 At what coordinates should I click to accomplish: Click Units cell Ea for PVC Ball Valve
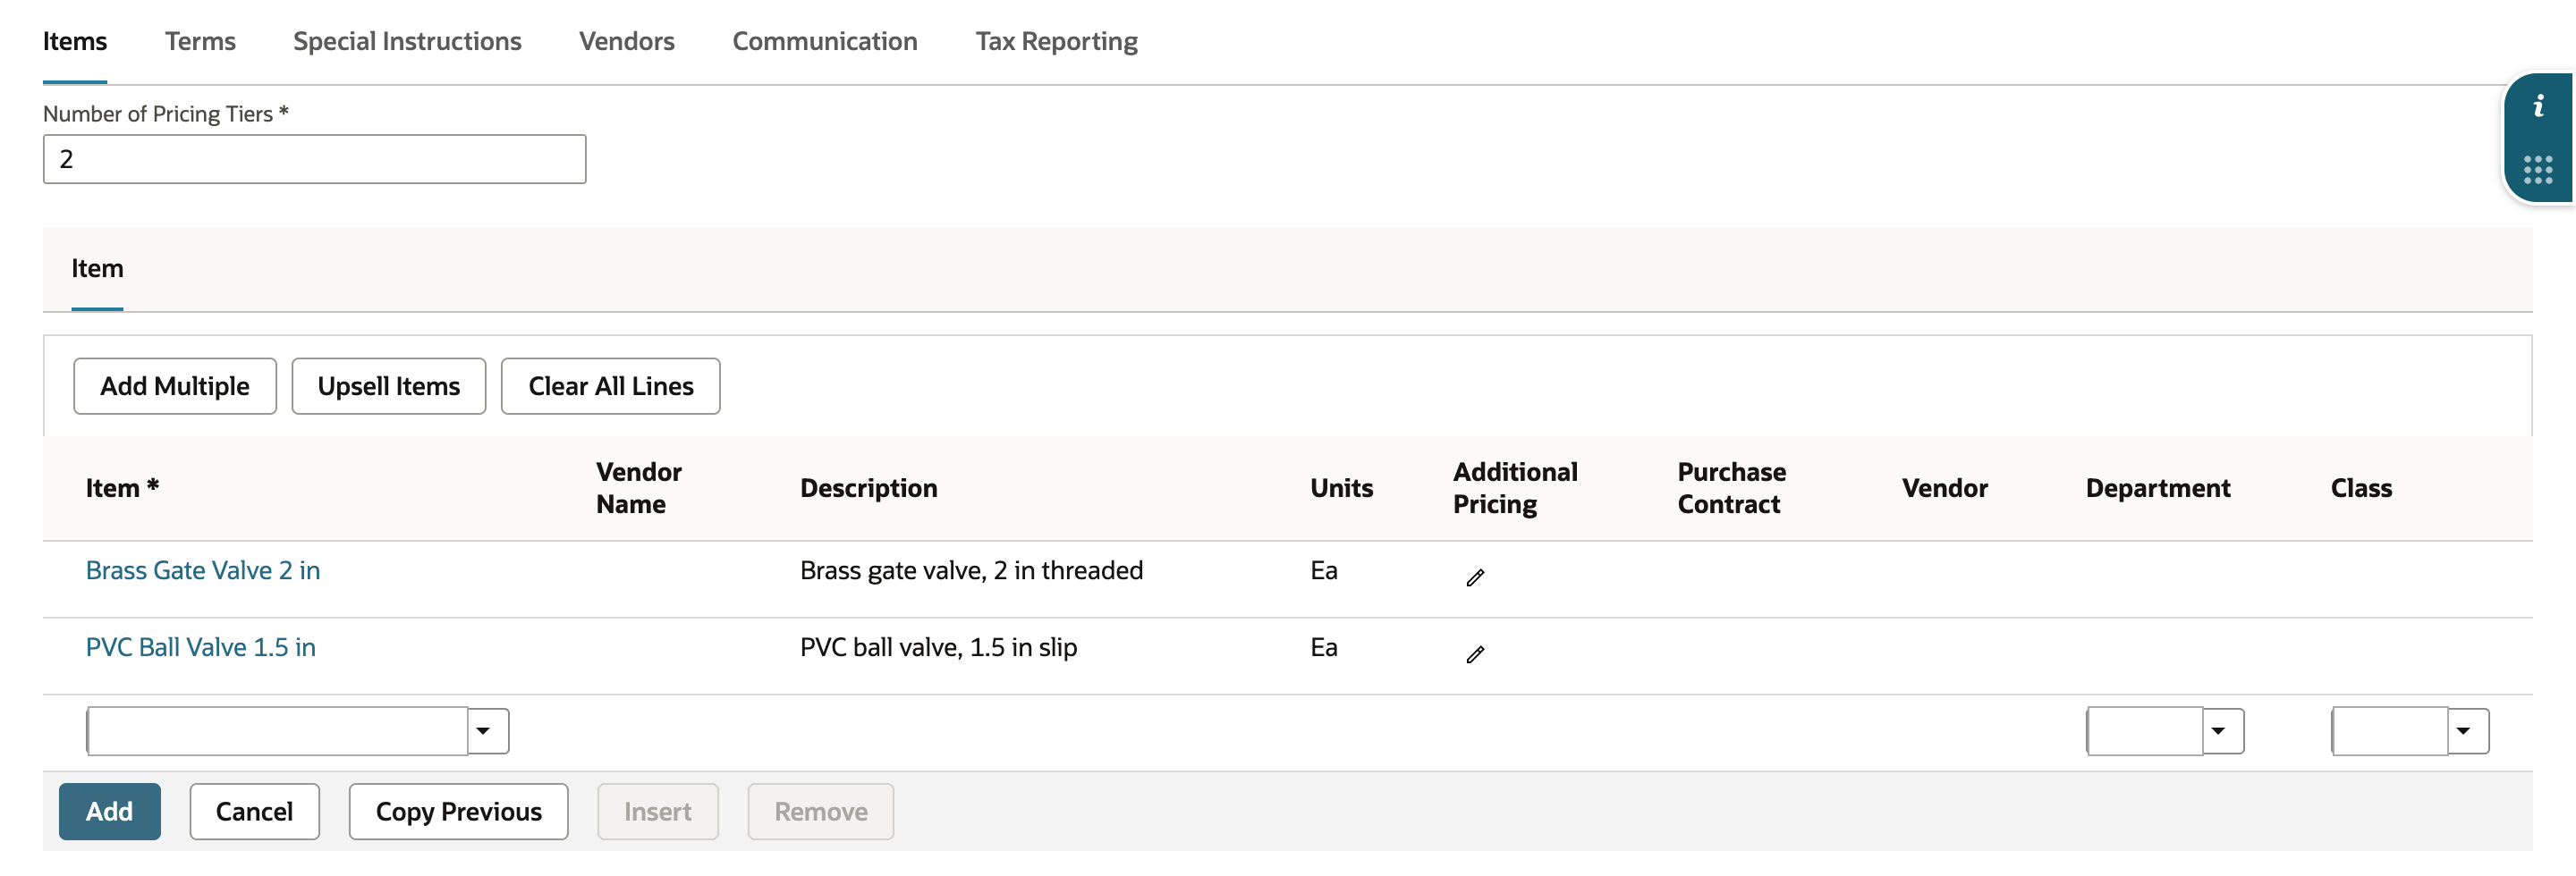coord(1324,647)
